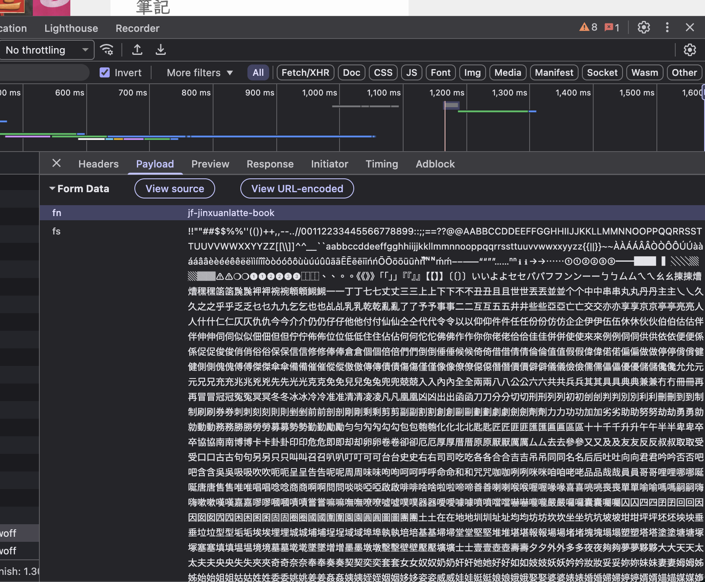Click Import HAR file upload icon
This screenshot has height=582, width=705.
coord(137,50)
